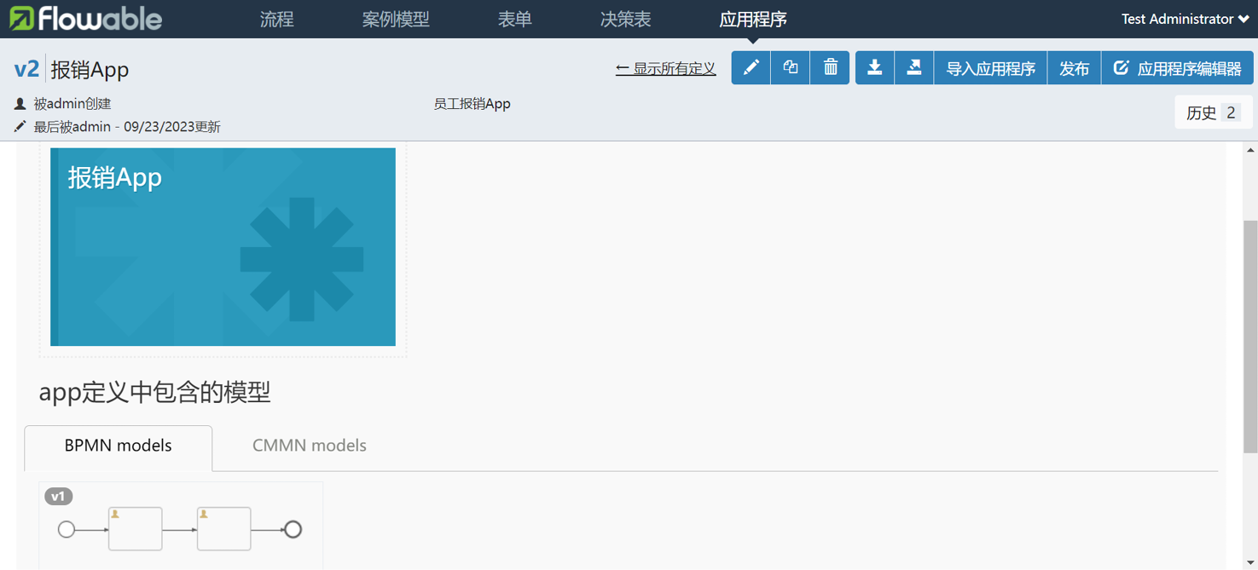The width and height of the screenshot is (1258, 570).
Task: Go back via 显示所有定义 link
Action: [665, 68]
